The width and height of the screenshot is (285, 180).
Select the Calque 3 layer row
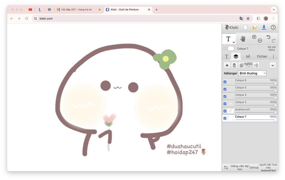pyautogui.click(x=250, y=104)
